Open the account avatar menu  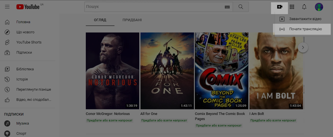[x=319, y=7]
